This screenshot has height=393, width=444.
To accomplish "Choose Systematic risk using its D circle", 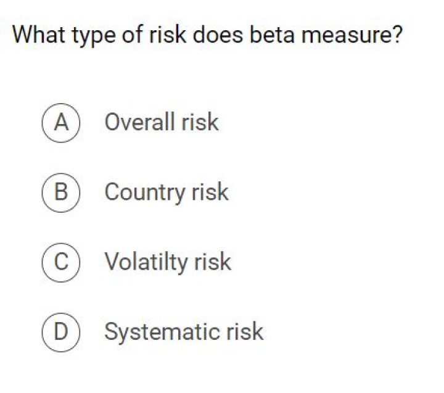I will (60, 332).
